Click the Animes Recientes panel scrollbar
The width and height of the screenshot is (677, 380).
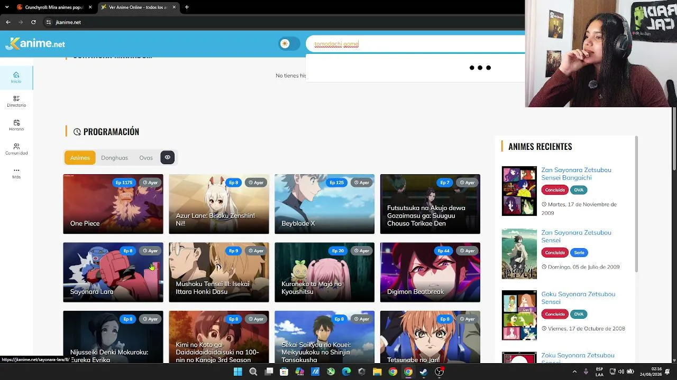point(636,204)
